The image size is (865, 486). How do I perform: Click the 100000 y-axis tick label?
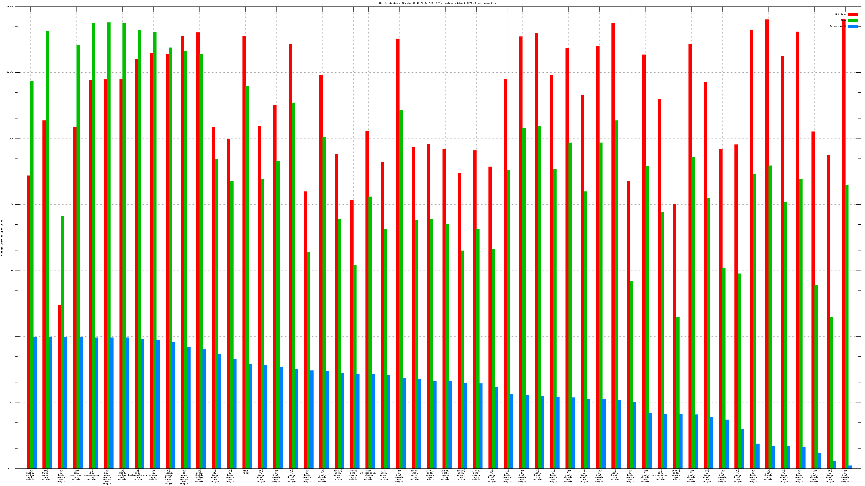pyautogui.click(x=10, y=7)
